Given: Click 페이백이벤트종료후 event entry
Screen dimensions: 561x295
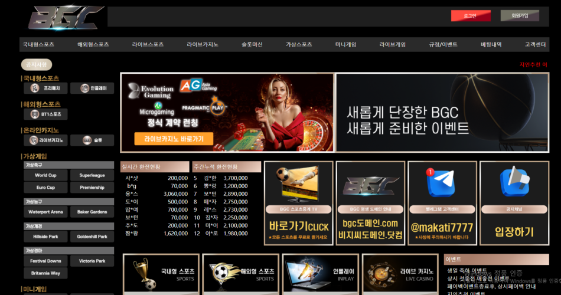Looking at the screenshot, I should coord(491,286).
